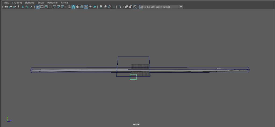
Task: Click the Lock Camera icon
Action: (x=10, y=7)
